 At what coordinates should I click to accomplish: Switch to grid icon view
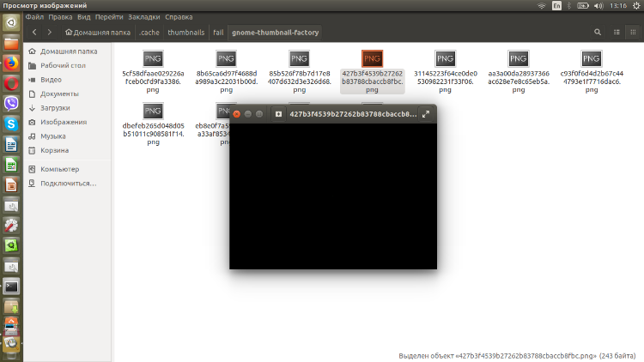point(633,33)
